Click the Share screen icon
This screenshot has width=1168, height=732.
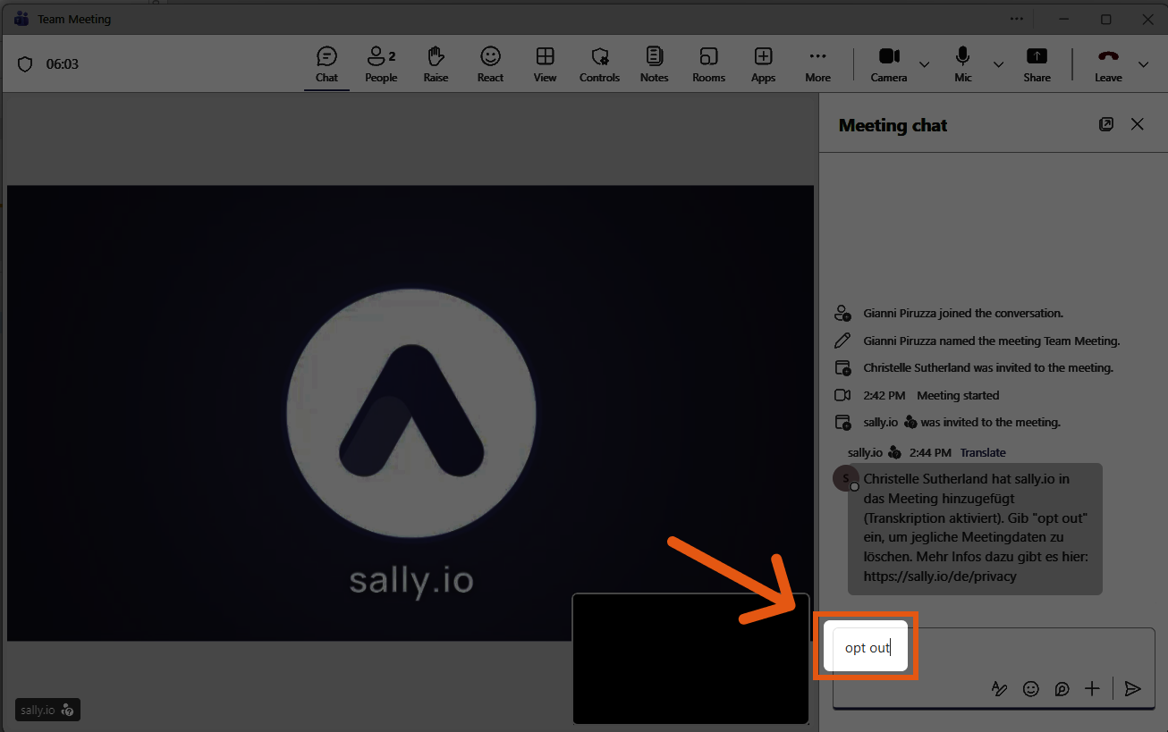(1037, 64)
